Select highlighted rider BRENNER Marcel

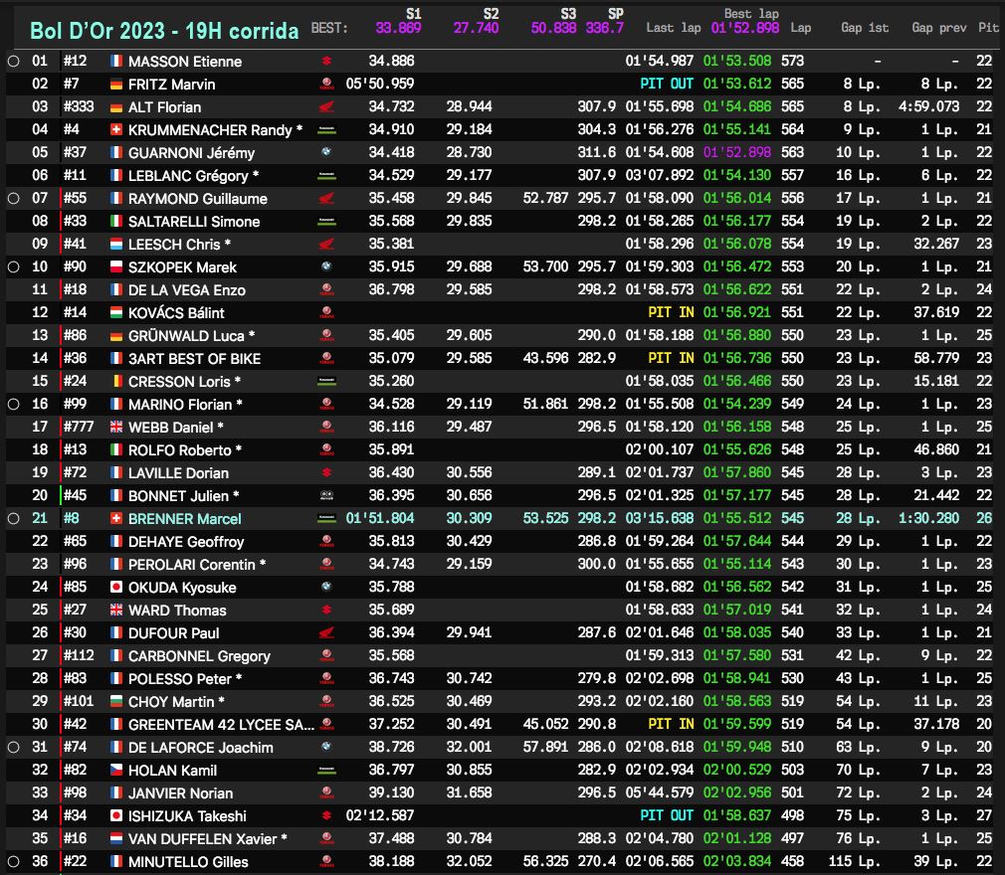pos(185,519)
